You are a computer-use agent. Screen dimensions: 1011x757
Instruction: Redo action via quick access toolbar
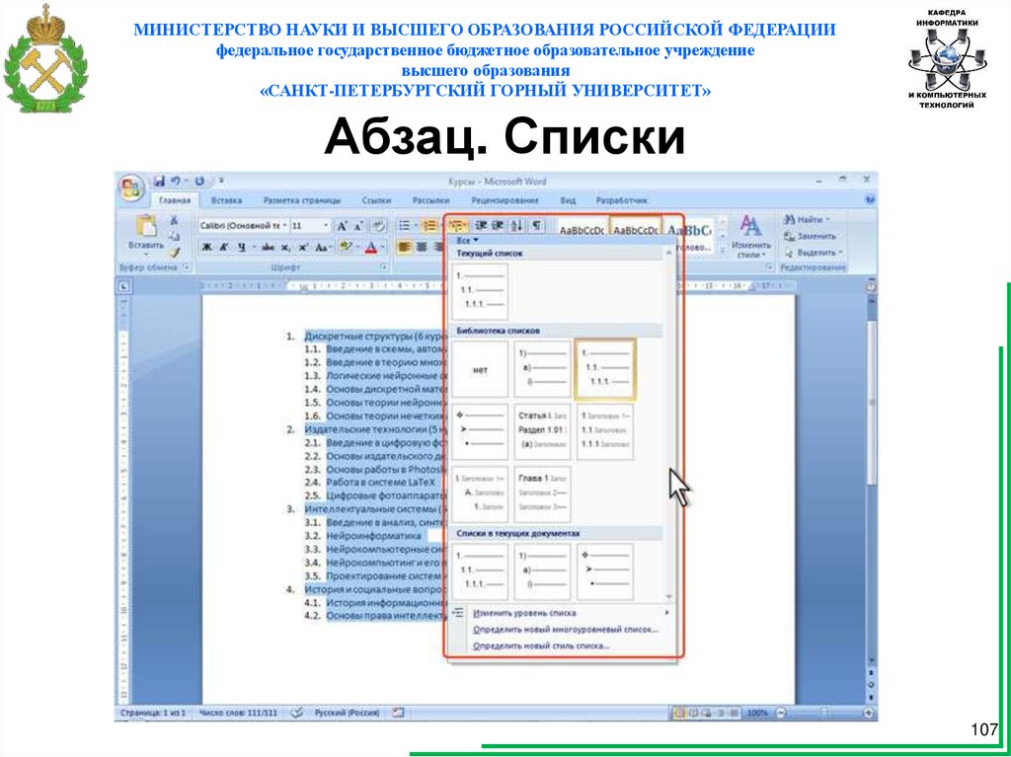(199, 182)
